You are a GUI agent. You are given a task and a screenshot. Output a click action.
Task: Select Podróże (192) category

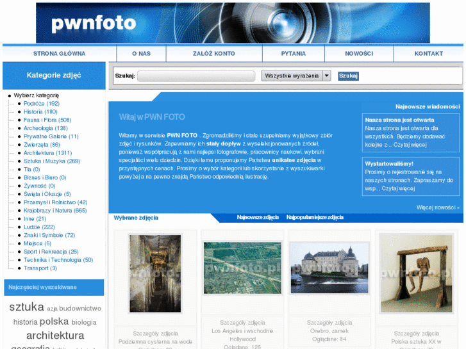[x=42, y=103]
